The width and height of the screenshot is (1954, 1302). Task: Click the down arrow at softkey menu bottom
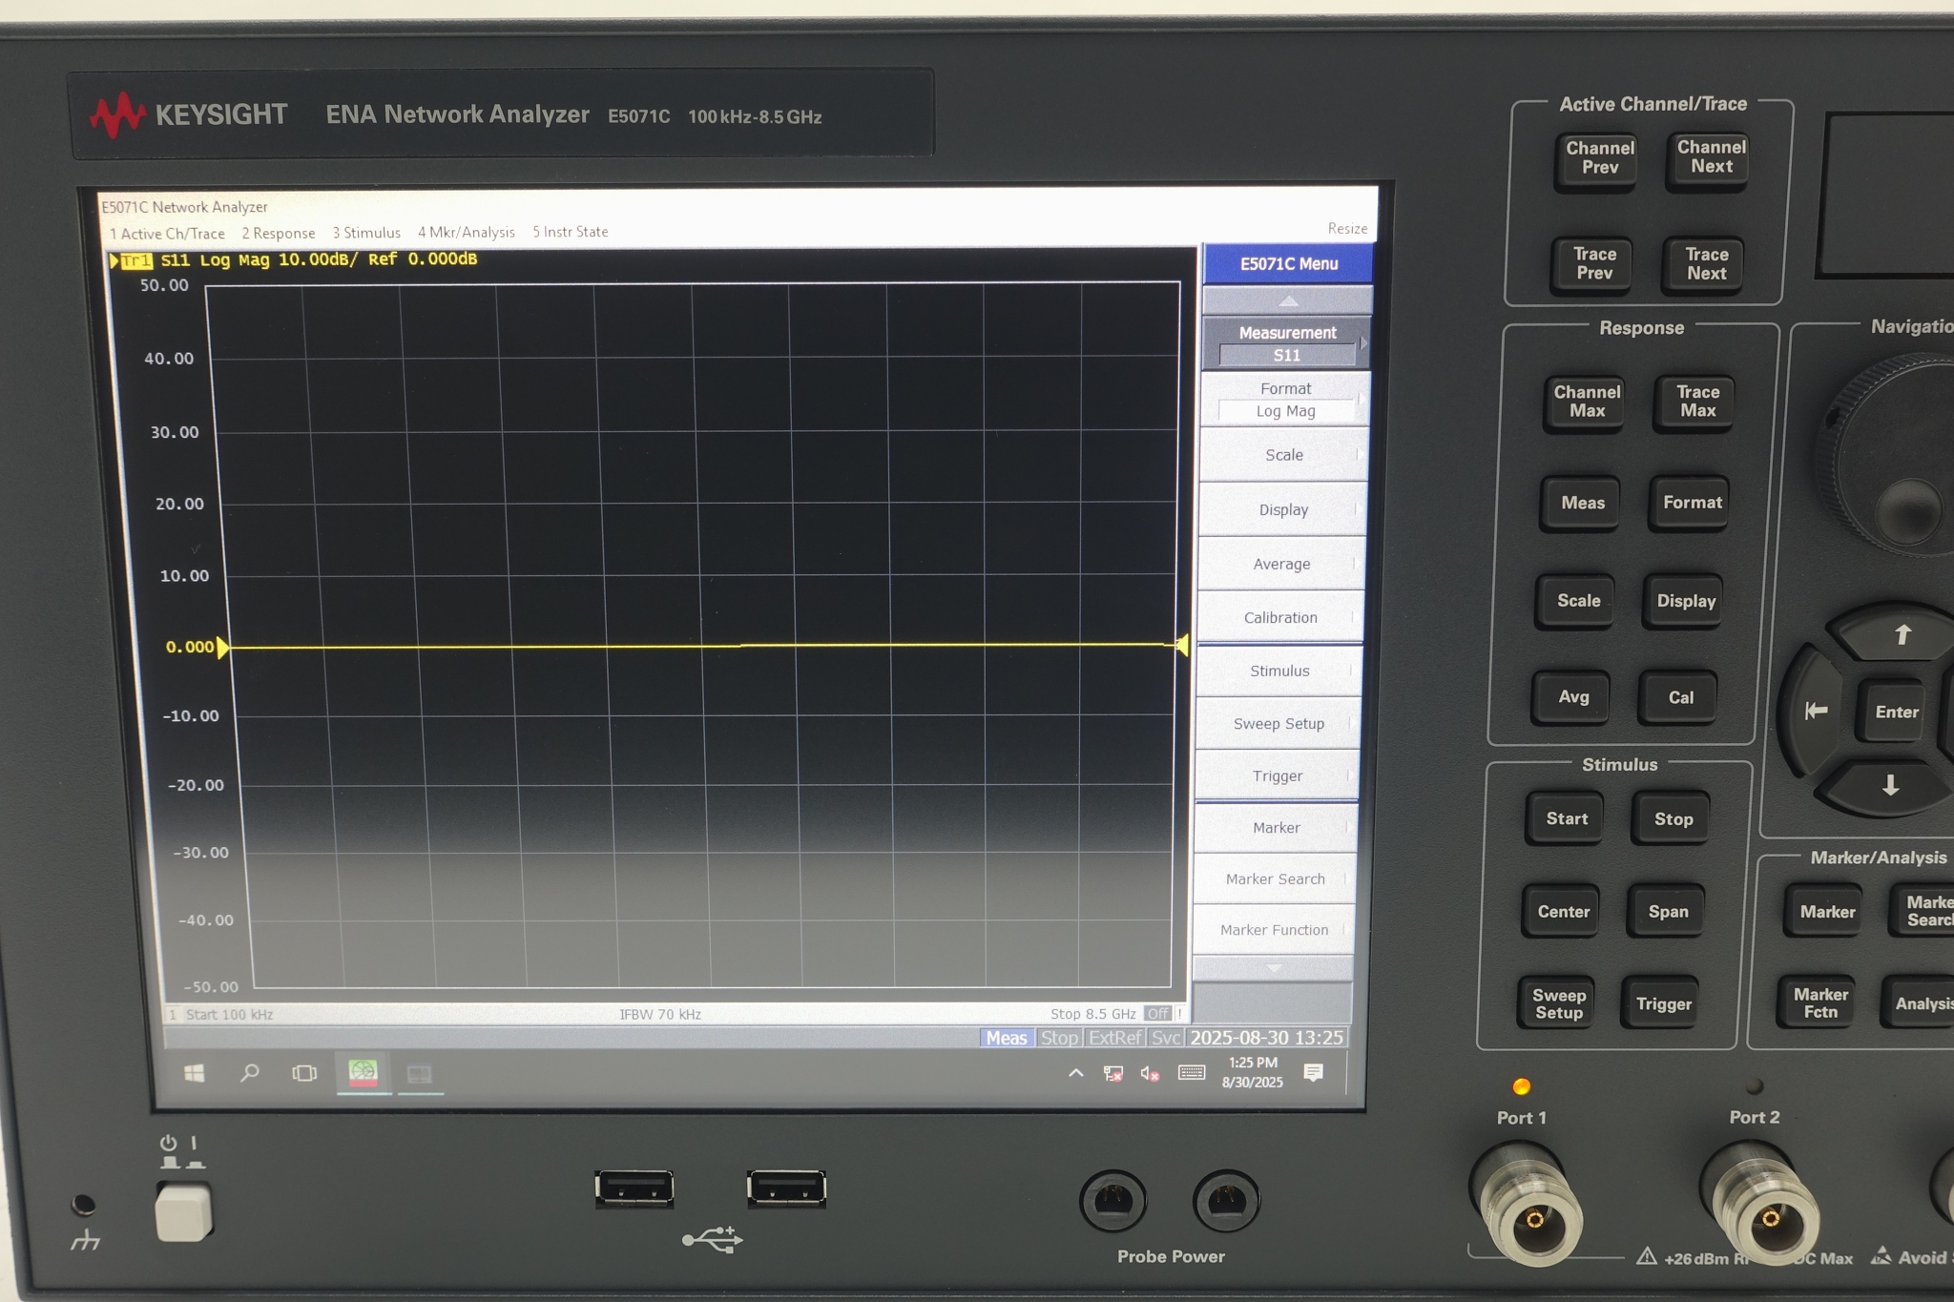coord(1273,968)
